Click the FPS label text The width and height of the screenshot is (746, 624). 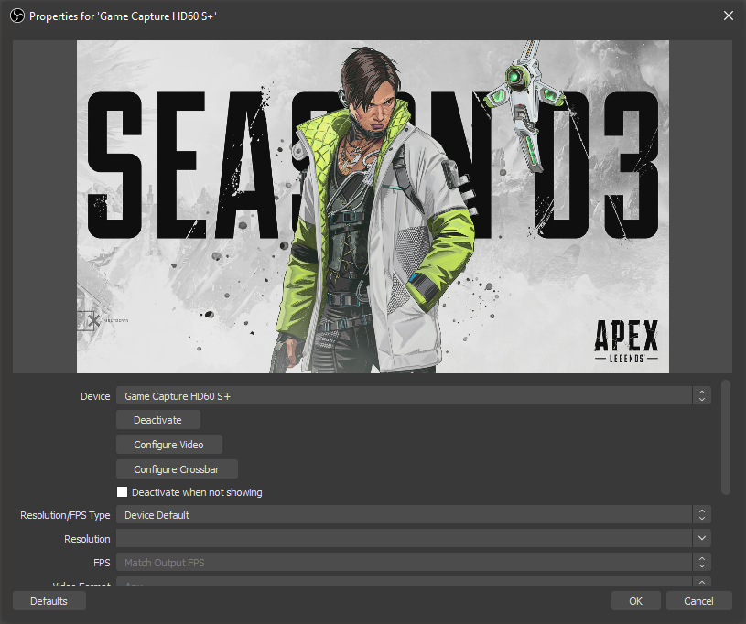tap(102, 563)
